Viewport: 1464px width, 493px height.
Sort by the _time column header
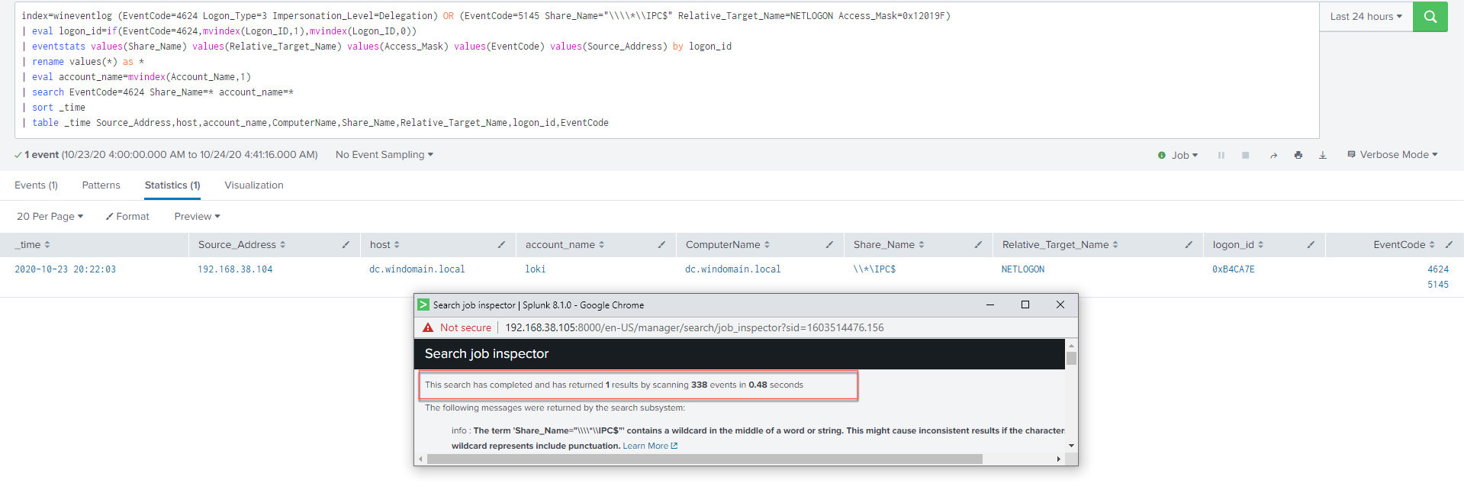(32, 244)
